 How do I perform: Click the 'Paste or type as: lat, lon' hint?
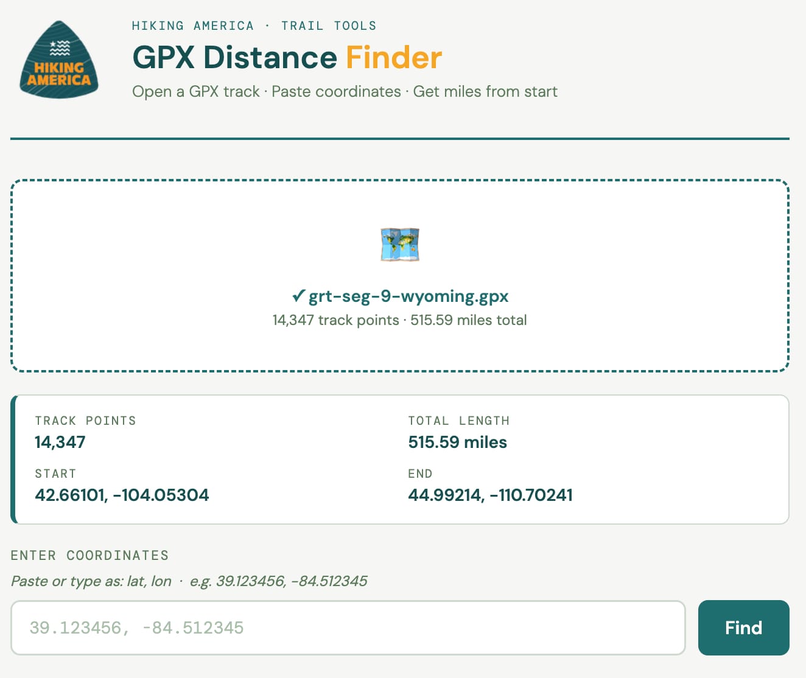point(91,581)
